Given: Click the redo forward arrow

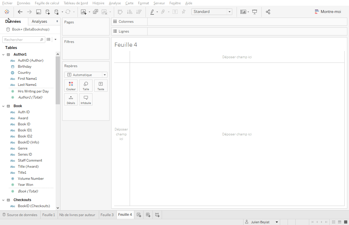Looking at the screenshot, I should pos(29,12).
